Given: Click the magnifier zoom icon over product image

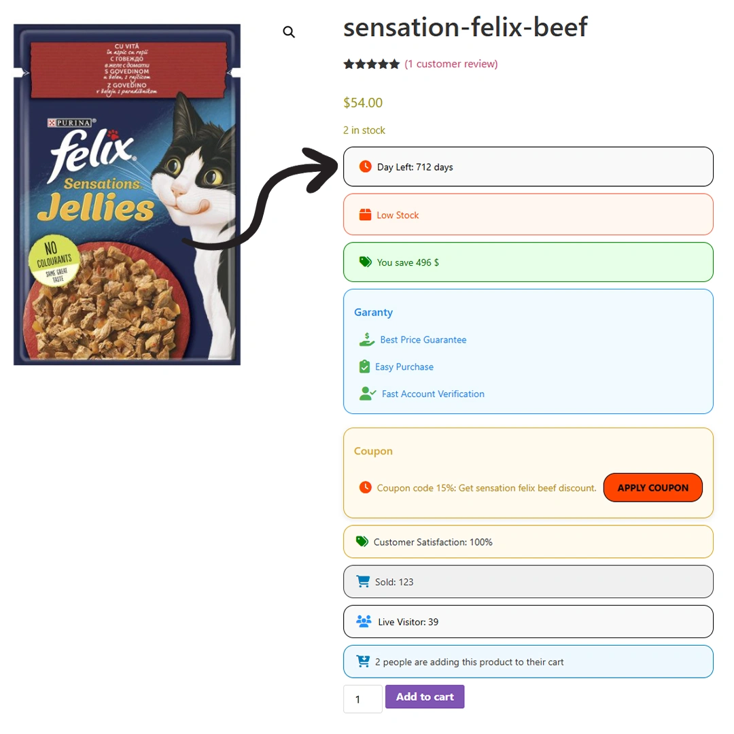Looking at the screenshot, I should (x=289, y=32).
